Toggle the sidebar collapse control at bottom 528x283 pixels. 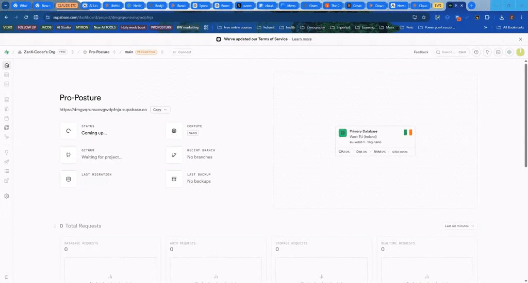pos(6,277)
